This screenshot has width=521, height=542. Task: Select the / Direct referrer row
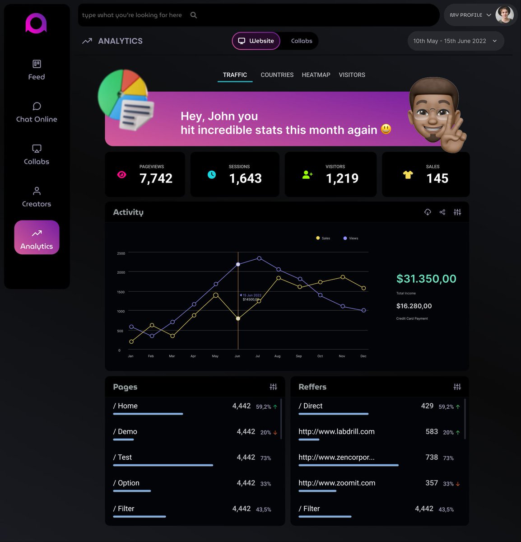pyautogui.click(x=379, y=409)
